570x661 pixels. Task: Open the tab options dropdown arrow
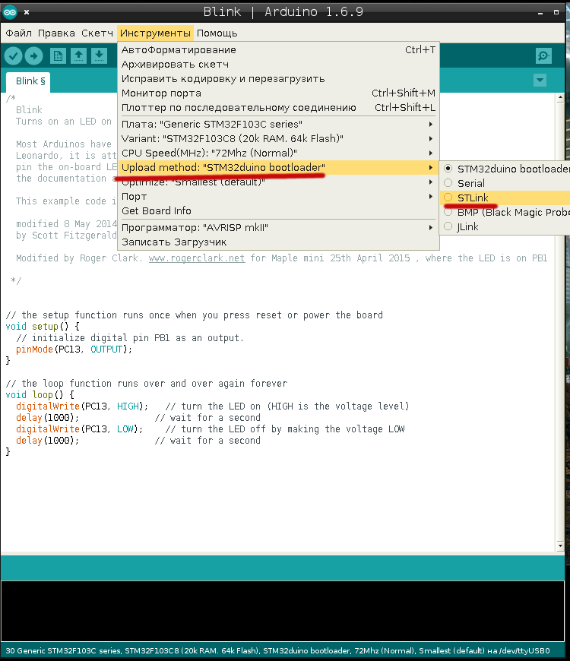pyautogui.click(x=540, y=80)
